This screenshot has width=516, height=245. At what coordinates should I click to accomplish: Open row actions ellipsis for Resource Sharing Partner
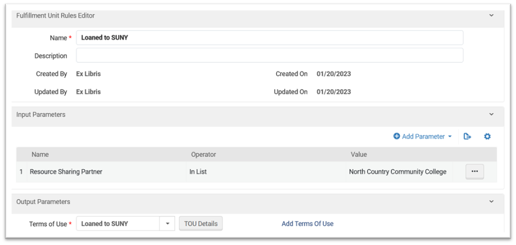[474, 171]
